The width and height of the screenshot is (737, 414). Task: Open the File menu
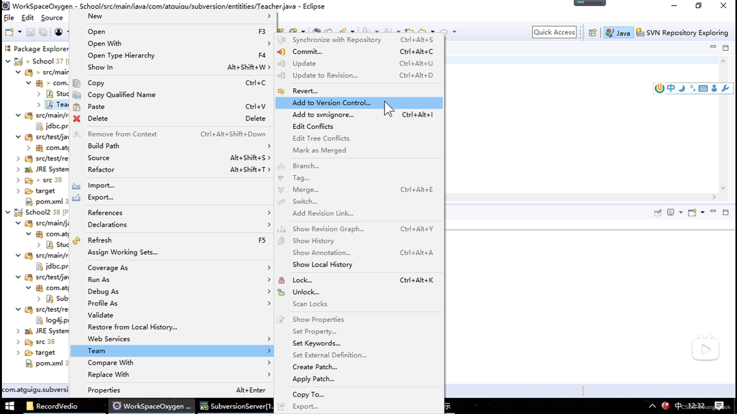point(8,18)
